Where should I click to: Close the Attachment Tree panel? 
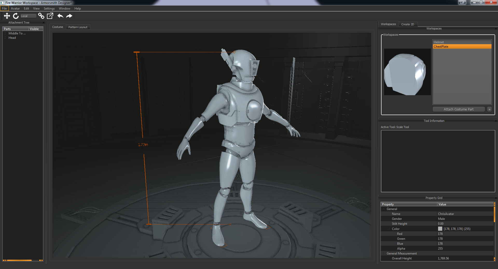point(44,23)
